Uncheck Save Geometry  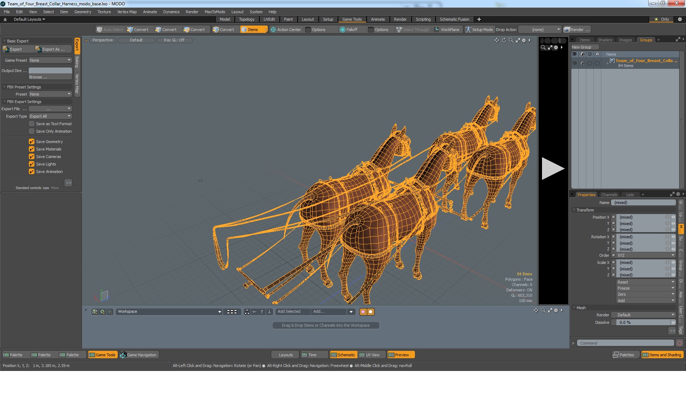click(31, 142)
